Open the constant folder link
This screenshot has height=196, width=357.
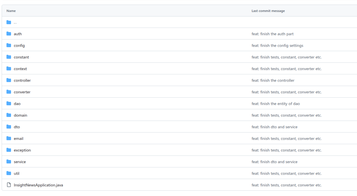pyautogui.click(x=21, y=57)
